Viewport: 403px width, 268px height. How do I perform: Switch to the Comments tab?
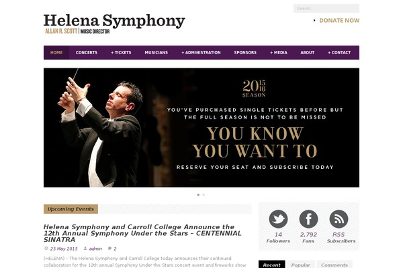334,265
